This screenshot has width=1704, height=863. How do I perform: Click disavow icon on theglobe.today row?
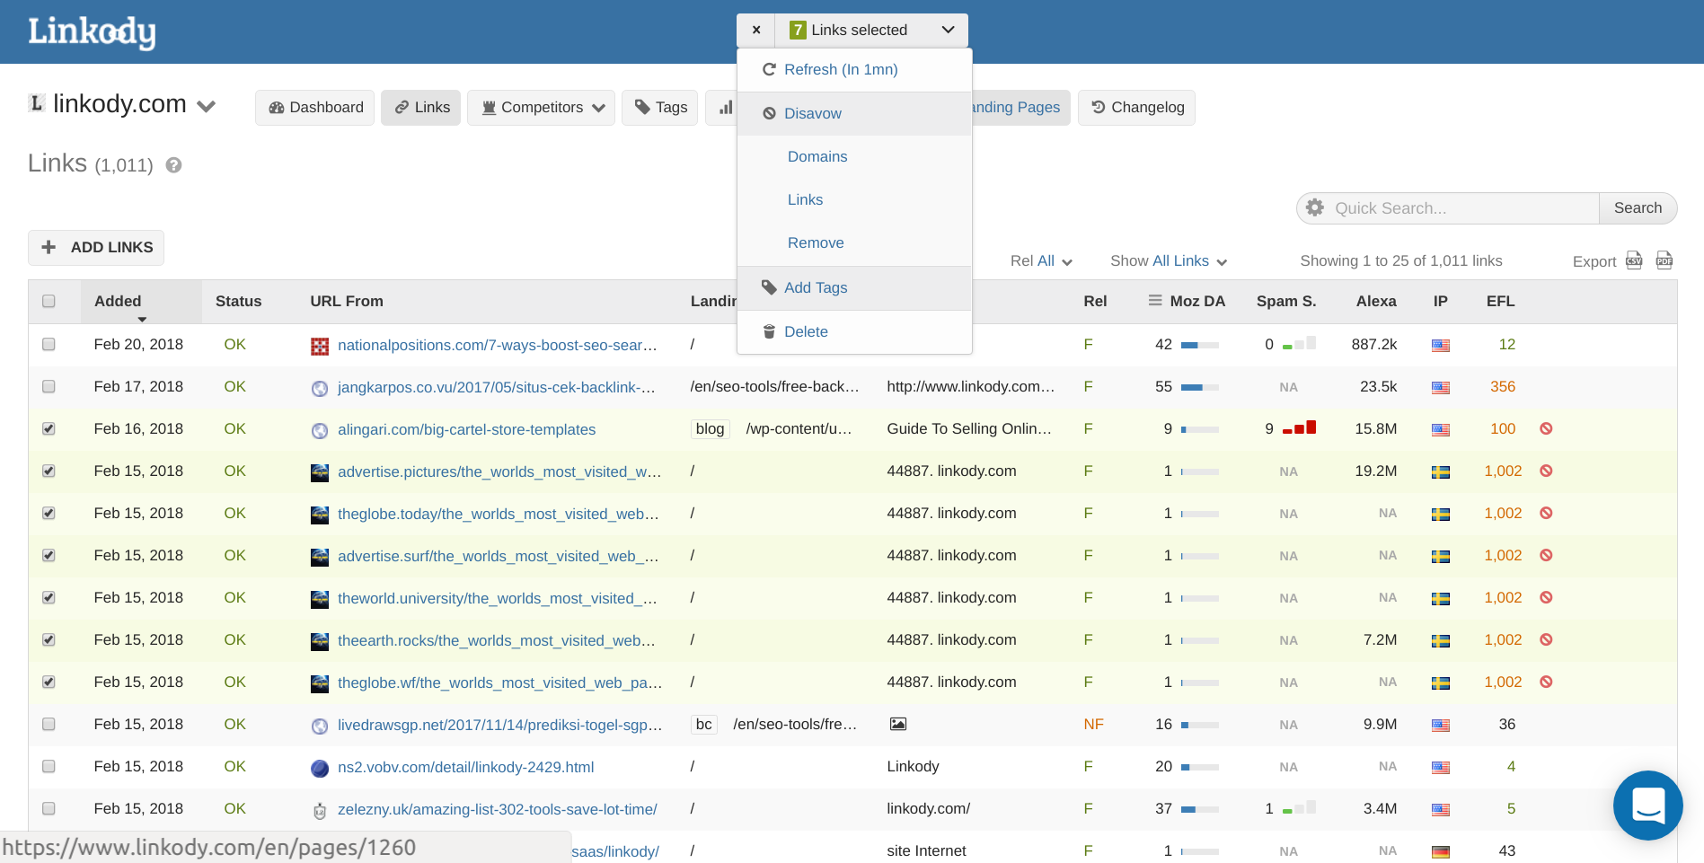coord(1546,513)
